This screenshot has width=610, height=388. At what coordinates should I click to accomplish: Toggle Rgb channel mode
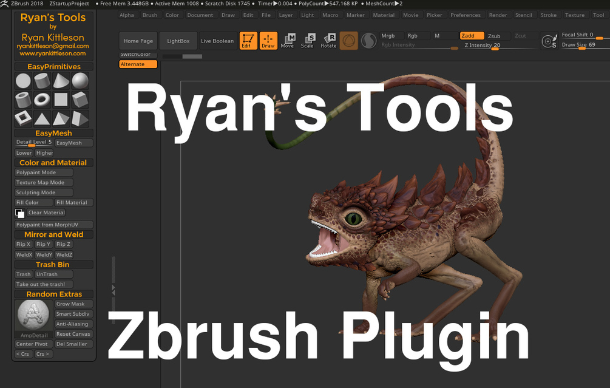pyautogui.click(x=418, y=35)
